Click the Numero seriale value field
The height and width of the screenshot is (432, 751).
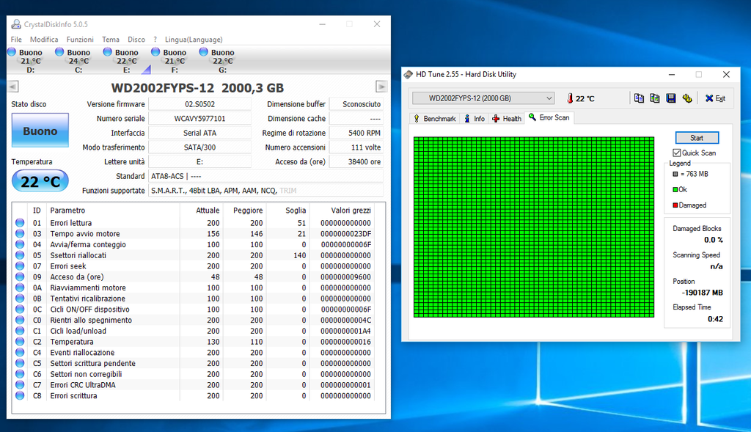[x=199, y=118]
